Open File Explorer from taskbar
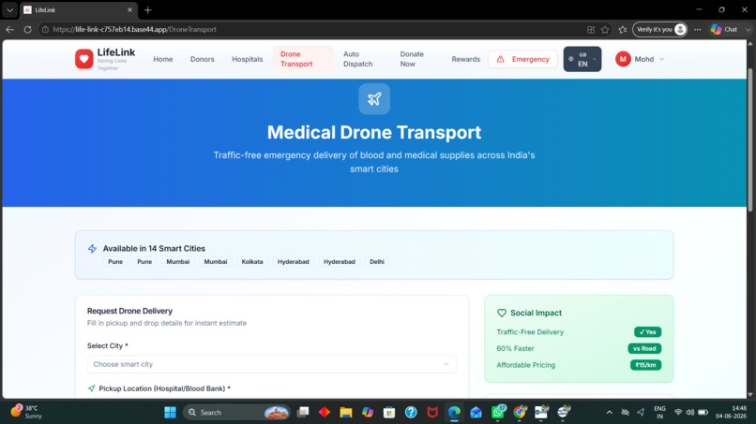 (346, 413)
